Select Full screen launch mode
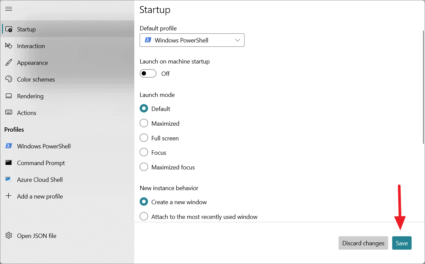Screen dimensions: 425x264 pyautogui.click(x=144, y=138)
